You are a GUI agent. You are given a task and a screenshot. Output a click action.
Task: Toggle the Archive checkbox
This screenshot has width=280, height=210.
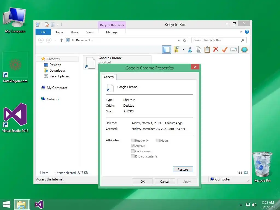pos(133,146)
